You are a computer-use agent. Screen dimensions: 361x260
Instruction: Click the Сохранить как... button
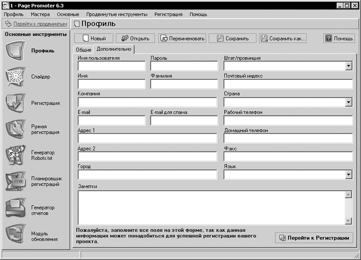click(283, 38)
